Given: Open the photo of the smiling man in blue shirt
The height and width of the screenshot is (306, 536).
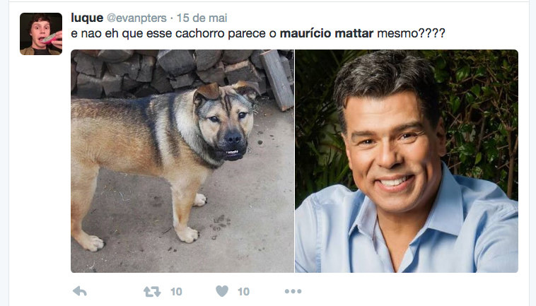Looking at the screenshot, I should (x=407, y=161).
